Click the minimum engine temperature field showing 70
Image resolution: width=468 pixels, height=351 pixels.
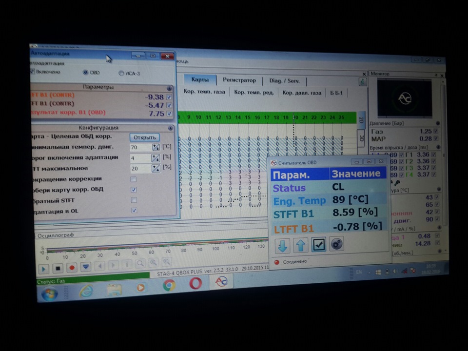140,147
